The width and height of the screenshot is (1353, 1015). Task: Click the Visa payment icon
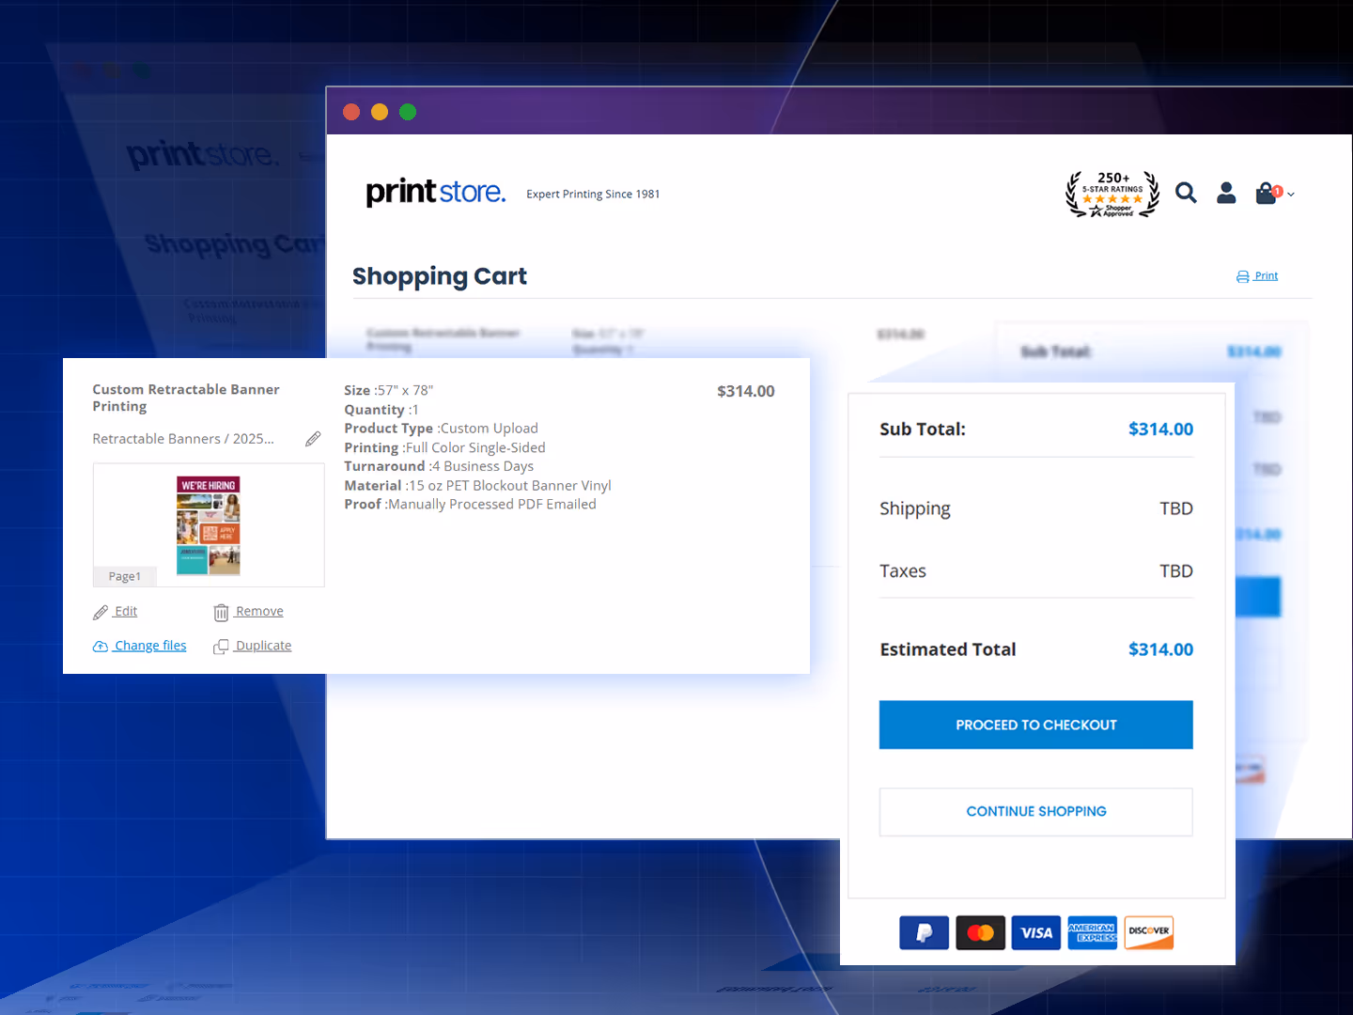point(1036,932)
